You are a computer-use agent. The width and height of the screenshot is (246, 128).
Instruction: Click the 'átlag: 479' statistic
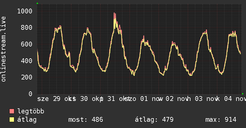(x=154, y=120)
